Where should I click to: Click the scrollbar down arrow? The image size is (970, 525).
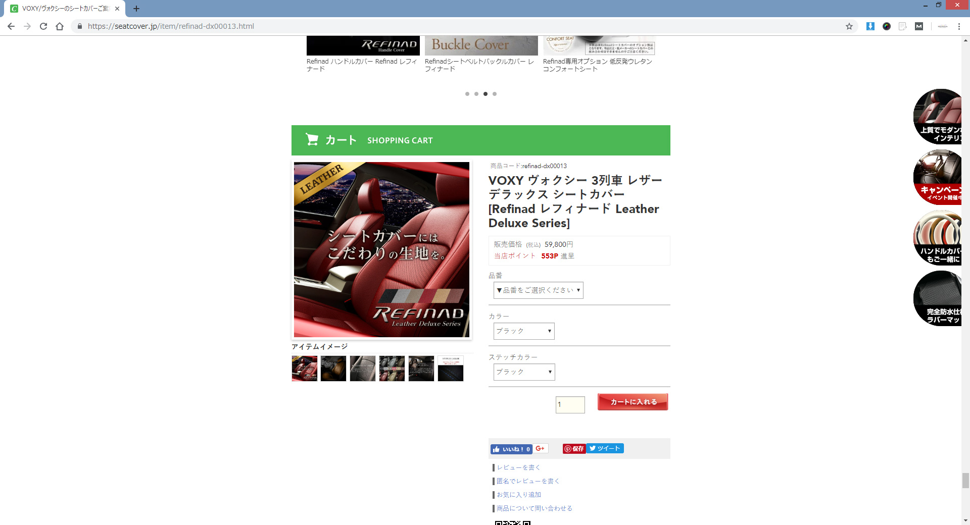click(965, 520)
